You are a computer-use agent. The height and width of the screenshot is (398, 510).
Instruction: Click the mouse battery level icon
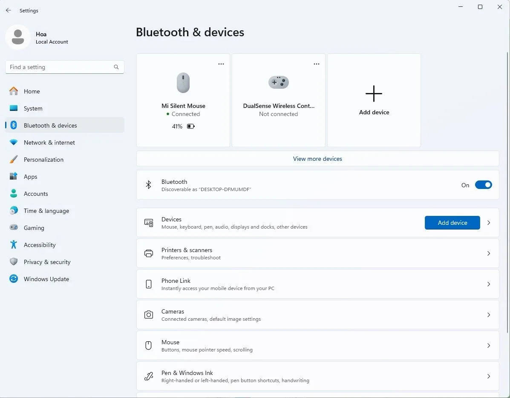pos(190,126)
